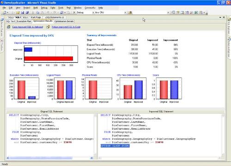Click the Open File folder icon
The image size is (231, 166).
[18, 12]
